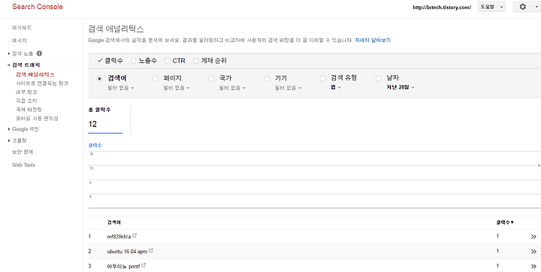Open 국제 타겟팅 in the sidebar
Image resolution: width=541 pixels, height=272 pixels.
[x=29, y=110]
